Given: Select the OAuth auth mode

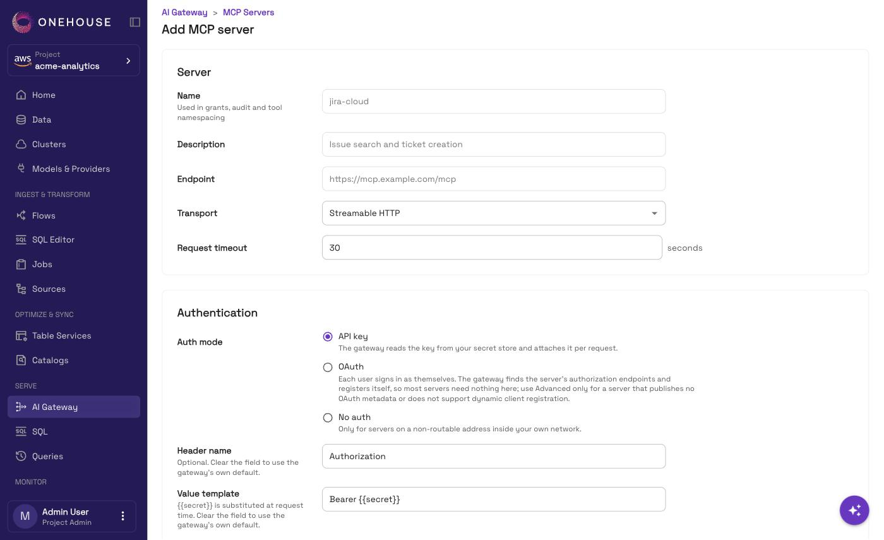Looking at the screenshot, I should (x=328, y=367).
